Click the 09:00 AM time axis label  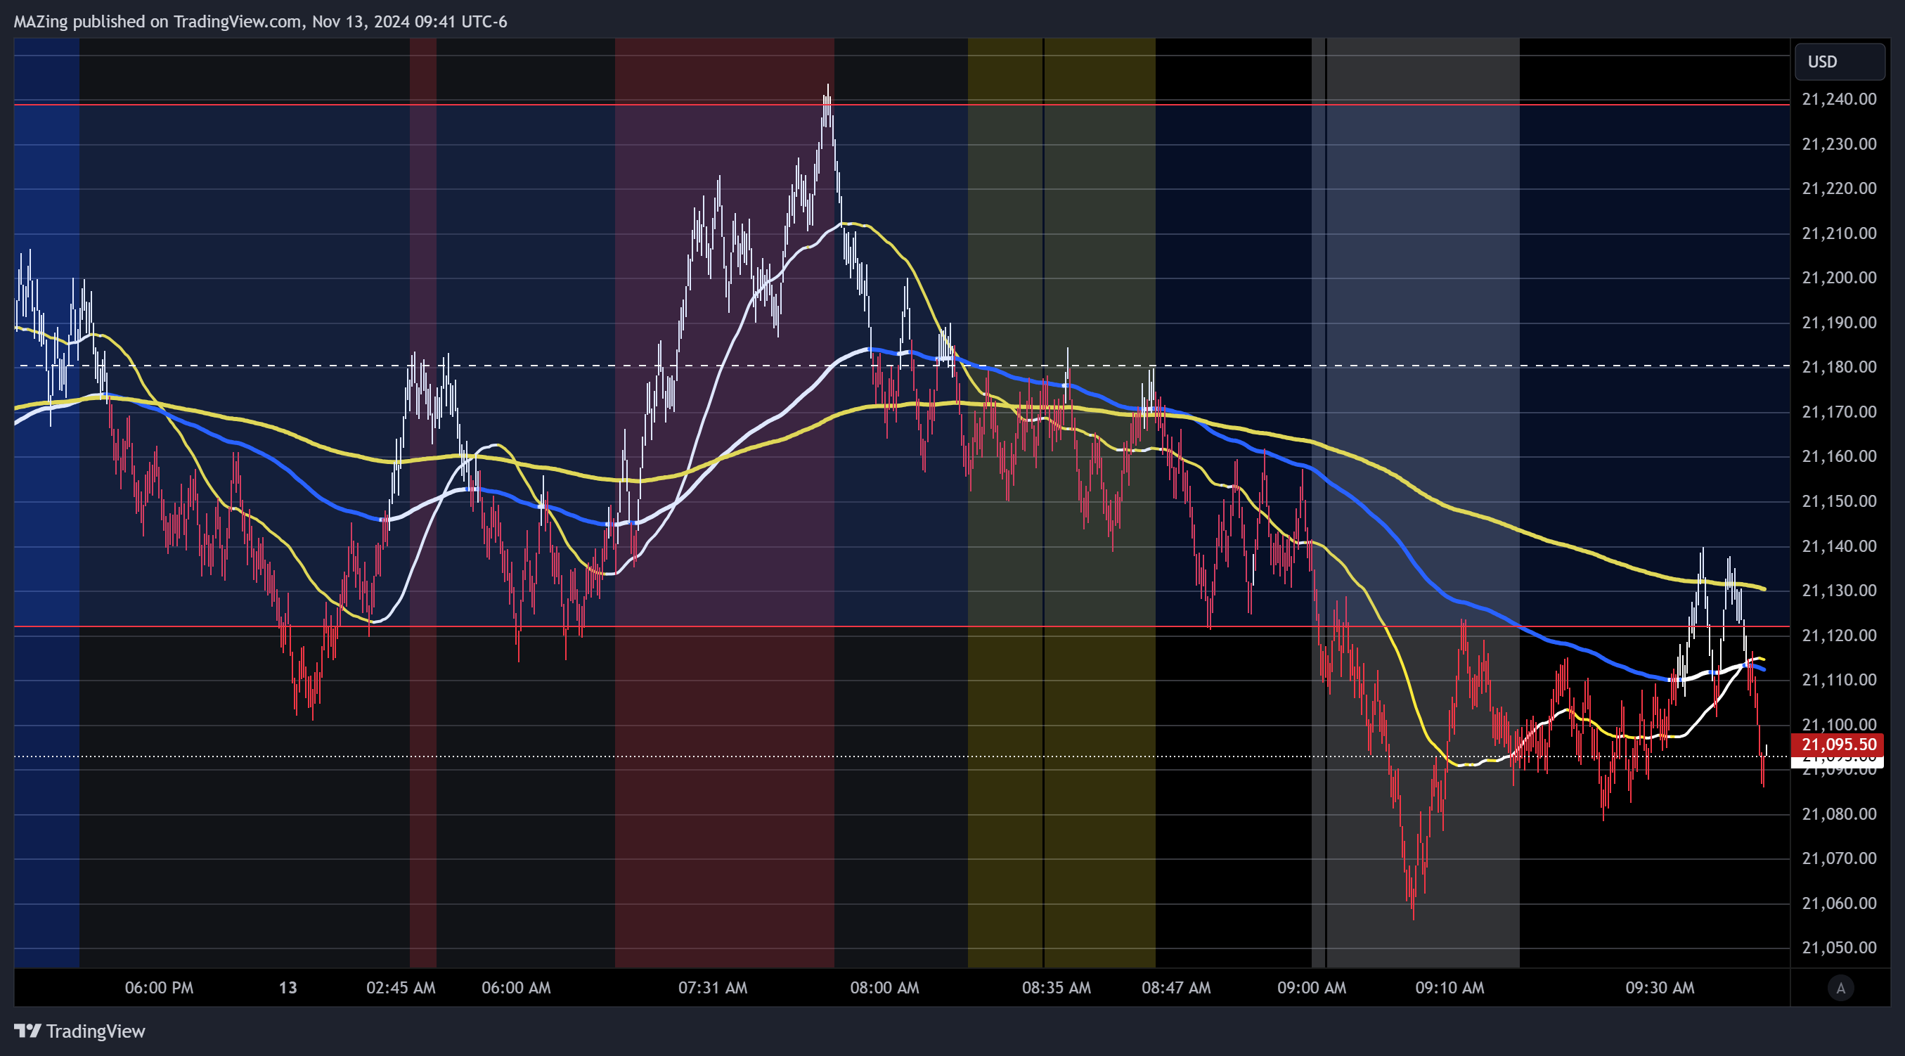coord(1311,987)
